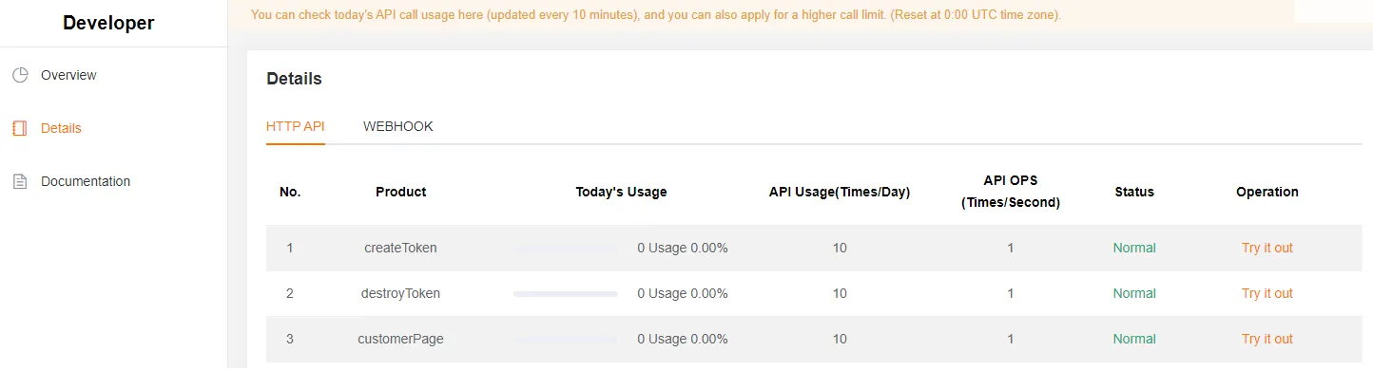Image resolution: width=1373 pixels, height=370 pixels.
Task: Click 0 Usage 0.00% in createToken row
Action: click(x=683, y=248)
